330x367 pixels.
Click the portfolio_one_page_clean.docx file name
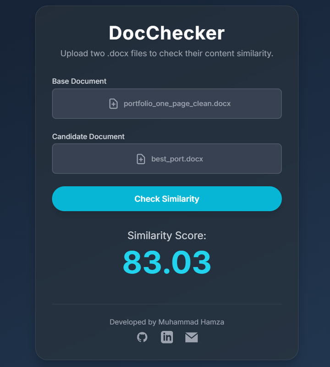[x=177, y=104]
